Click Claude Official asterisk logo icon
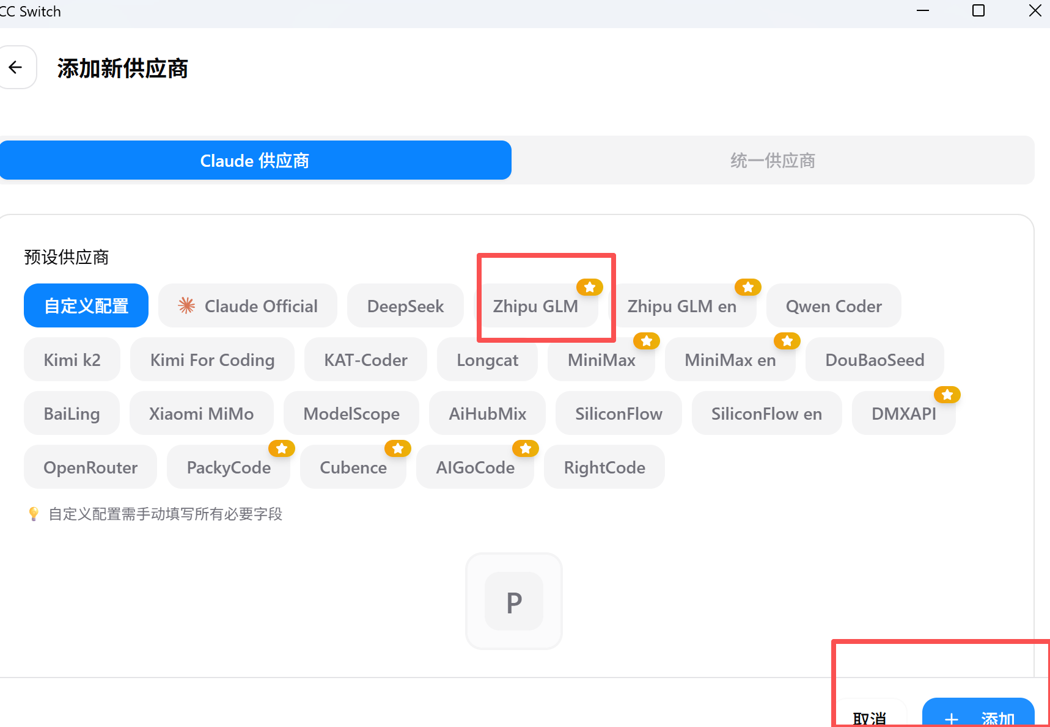 [x=186, y=305]
